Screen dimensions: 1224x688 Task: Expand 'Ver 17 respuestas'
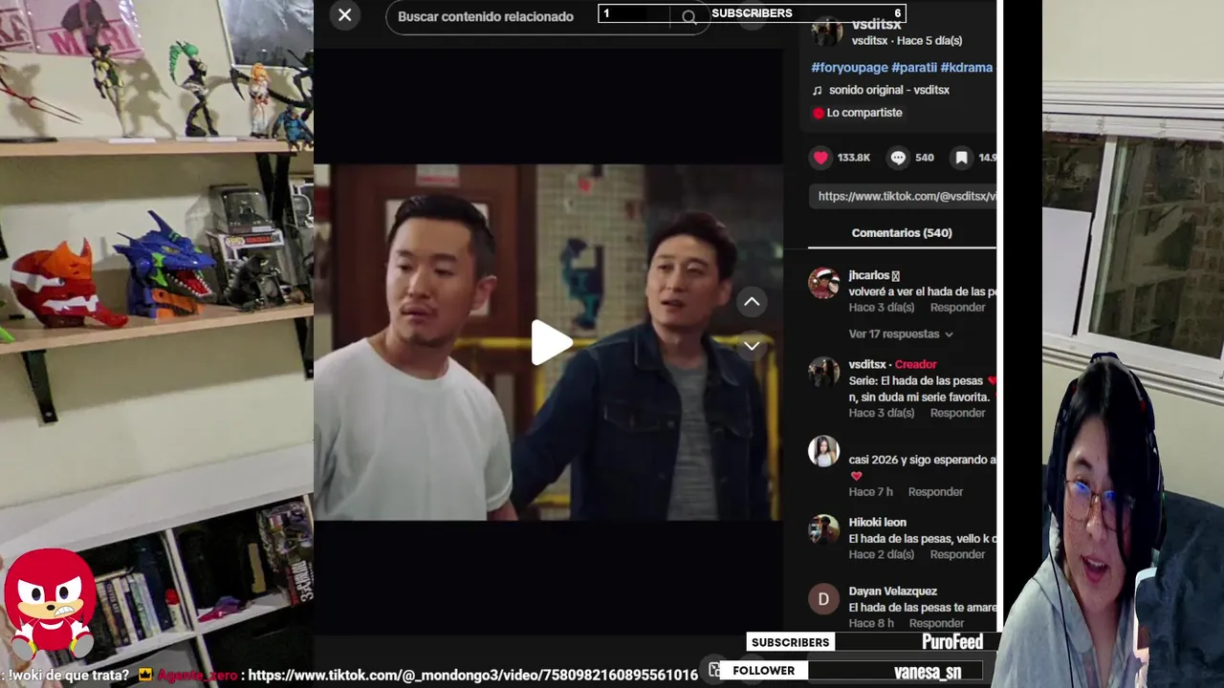[x=901, y=334]
